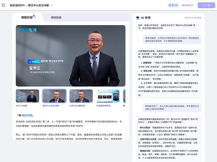Click the 量子教育 logo in video
The width and height of the screenshot is (217, 162).
(x=28, y=30)
